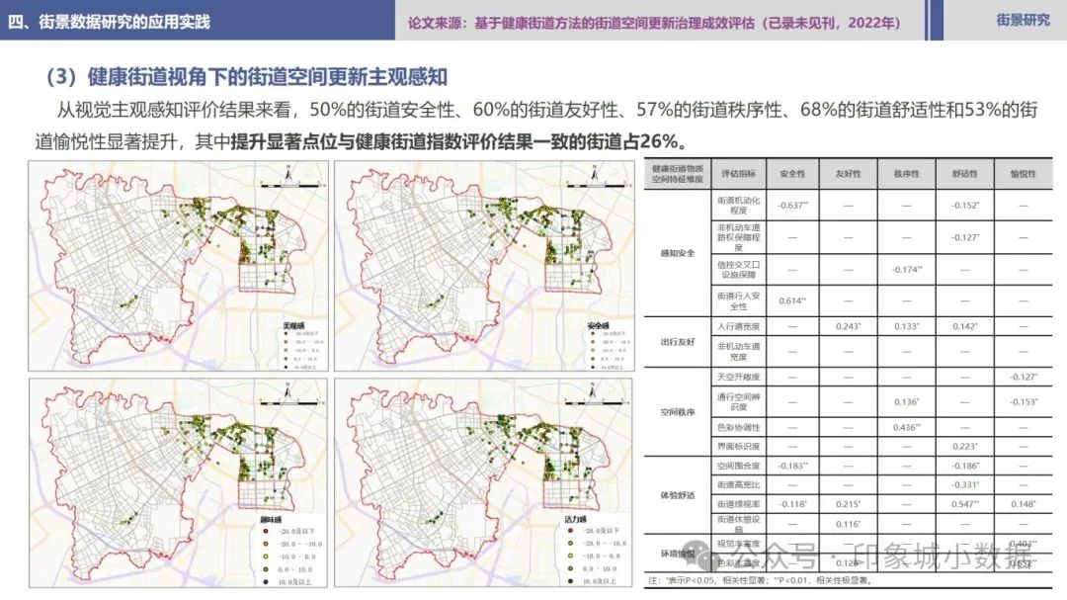Viewport: 1067px width, 600px height.
Task: Click the north arrow on the 趣味感 map
Action: coord(288,391)
